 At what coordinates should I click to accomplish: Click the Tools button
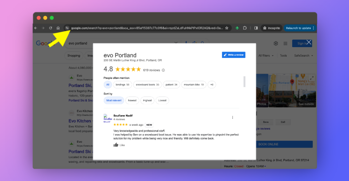pyautogui.click(x=283, y=56)
